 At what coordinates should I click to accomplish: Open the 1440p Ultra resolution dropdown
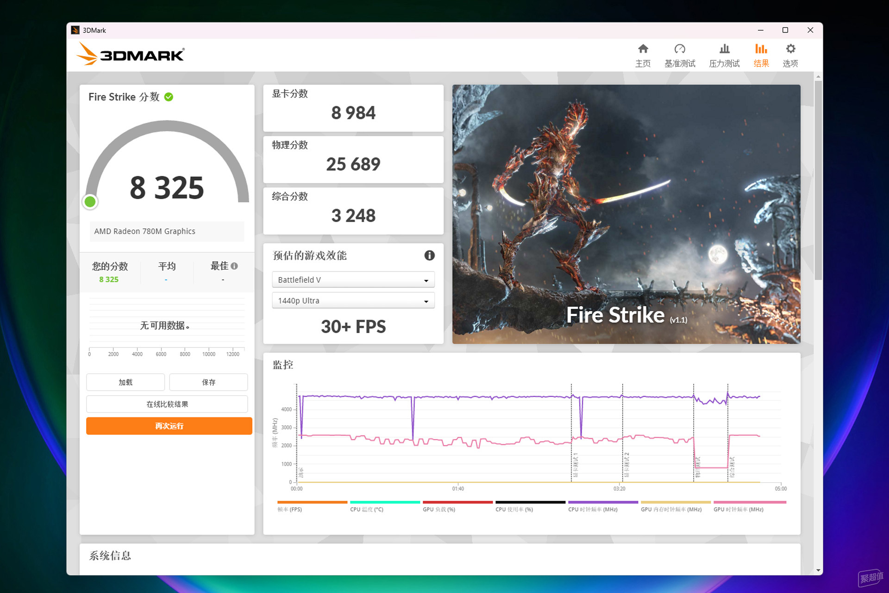[x=353, y=301]
